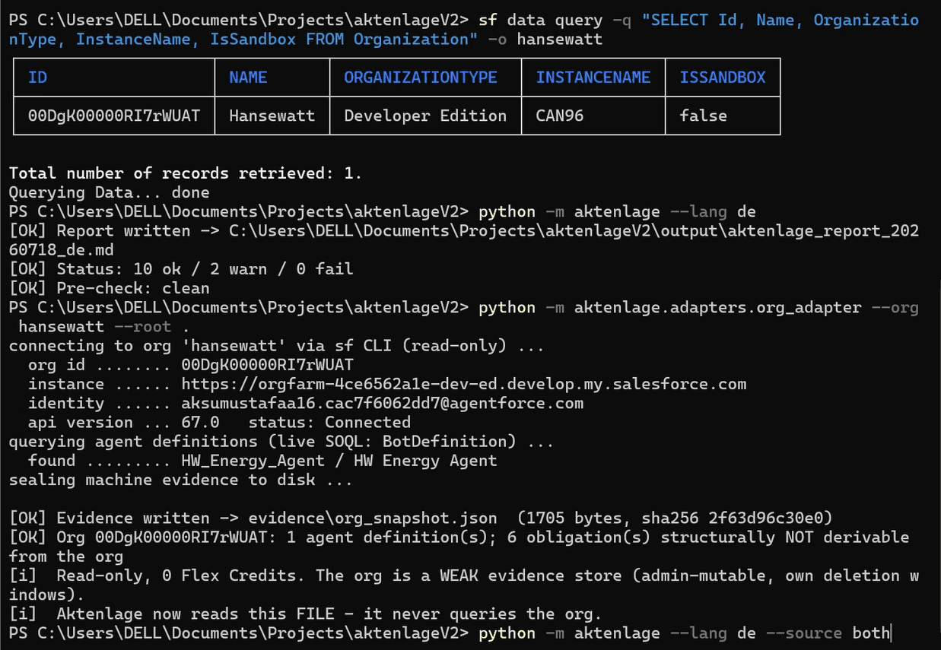Click the INSTANCENAME column header
The width and height of the screenshot is (941, 650).
tap(593, 78)
